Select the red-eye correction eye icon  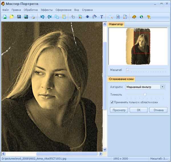click(87, 17)
